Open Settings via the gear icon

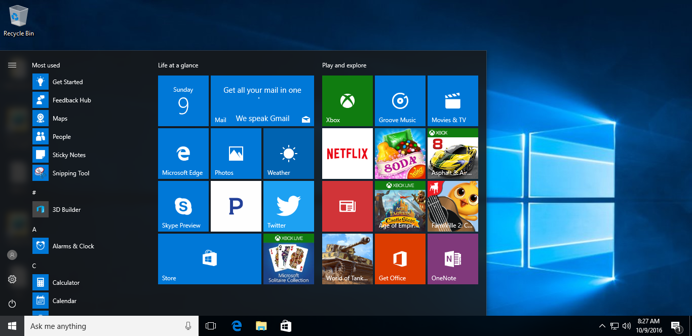tap(12, 279)
